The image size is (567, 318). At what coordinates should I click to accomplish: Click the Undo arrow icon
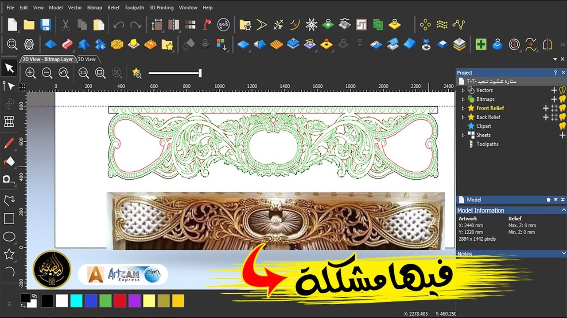click(x=119, y=25)
